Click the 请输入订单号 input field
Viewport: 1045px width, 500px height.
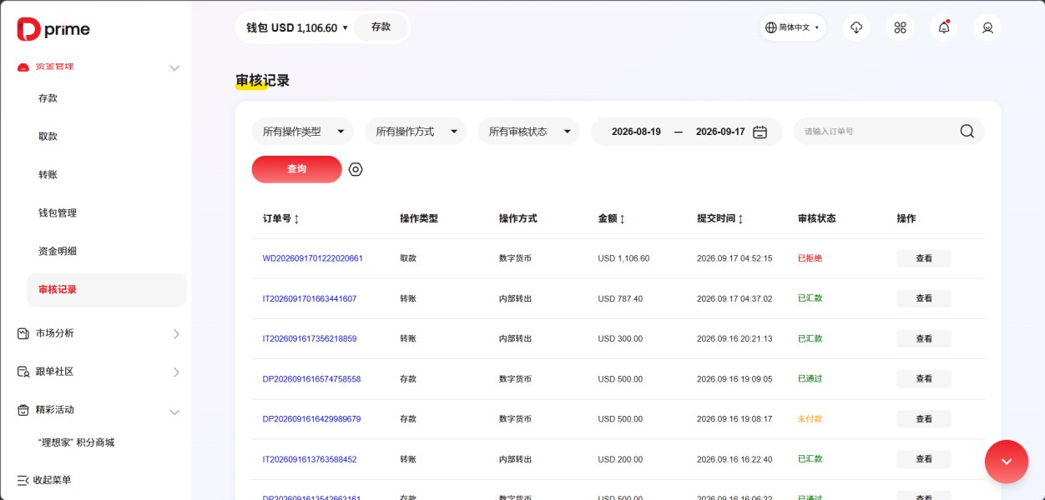pyautogui.click(x=876, y=132)
